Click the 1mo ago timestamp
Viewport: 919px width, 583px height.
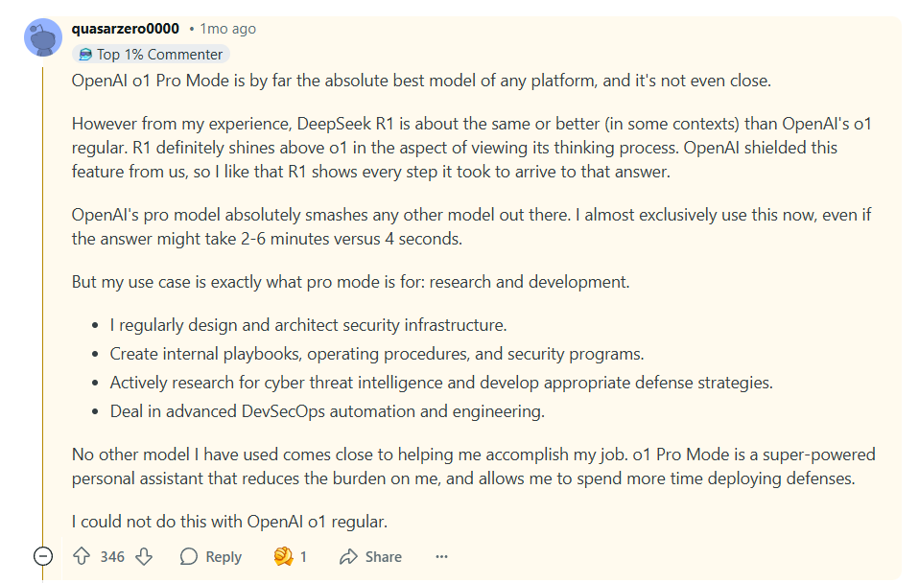pyautogui.click(x=226, y=29)
